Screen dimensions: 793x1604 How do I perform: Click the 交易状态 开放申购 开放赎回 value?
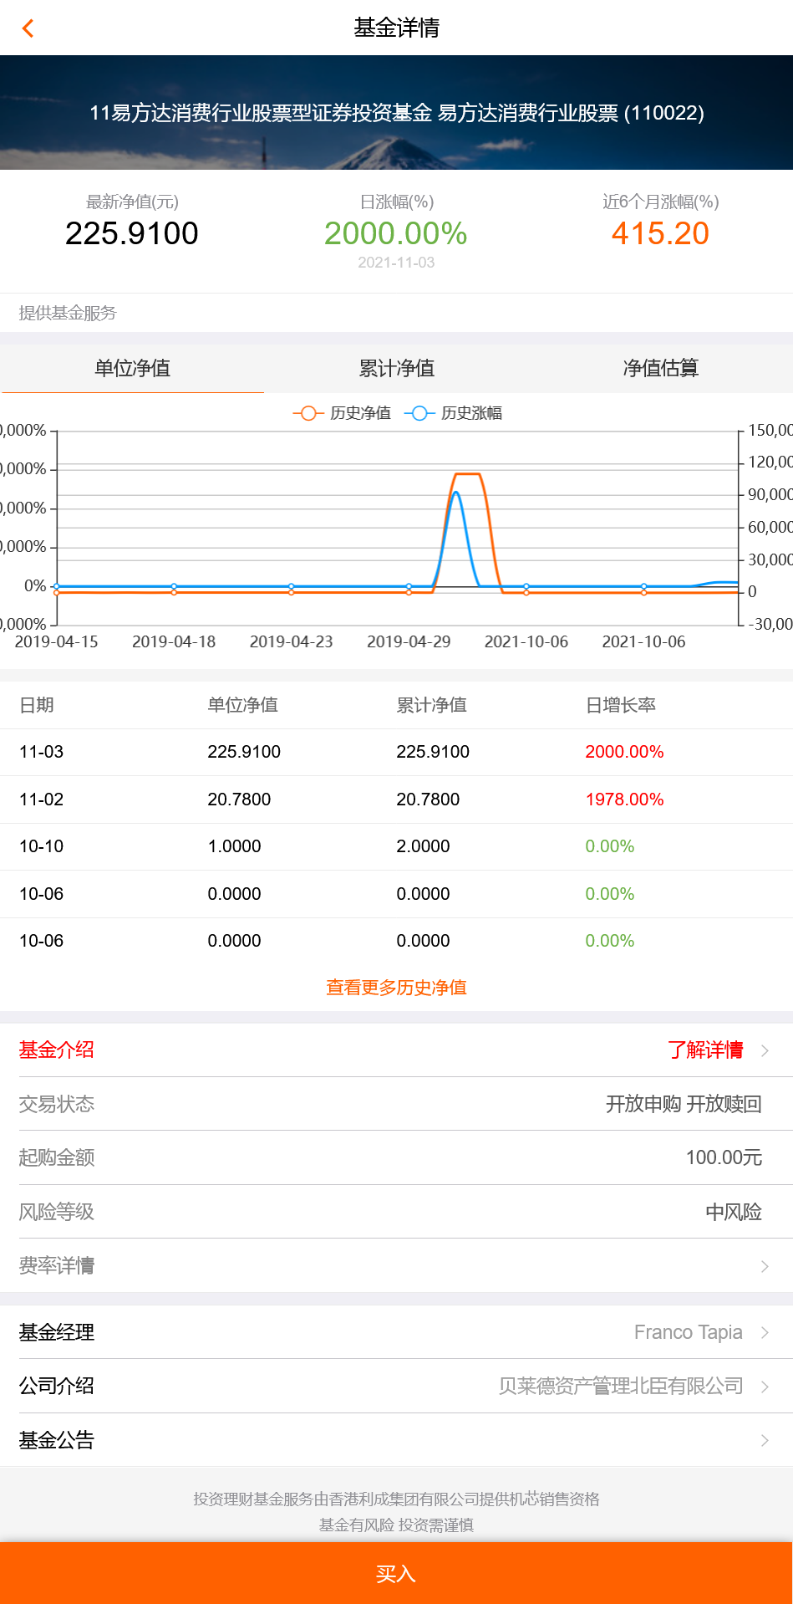coord(684,1104)
